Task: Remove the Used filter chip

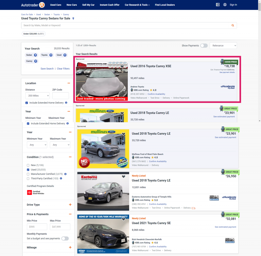Action: click(65, 55)
